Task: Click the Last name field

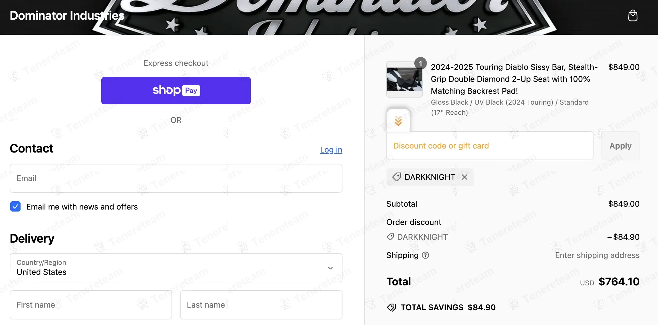Action: tap(261, 305)
